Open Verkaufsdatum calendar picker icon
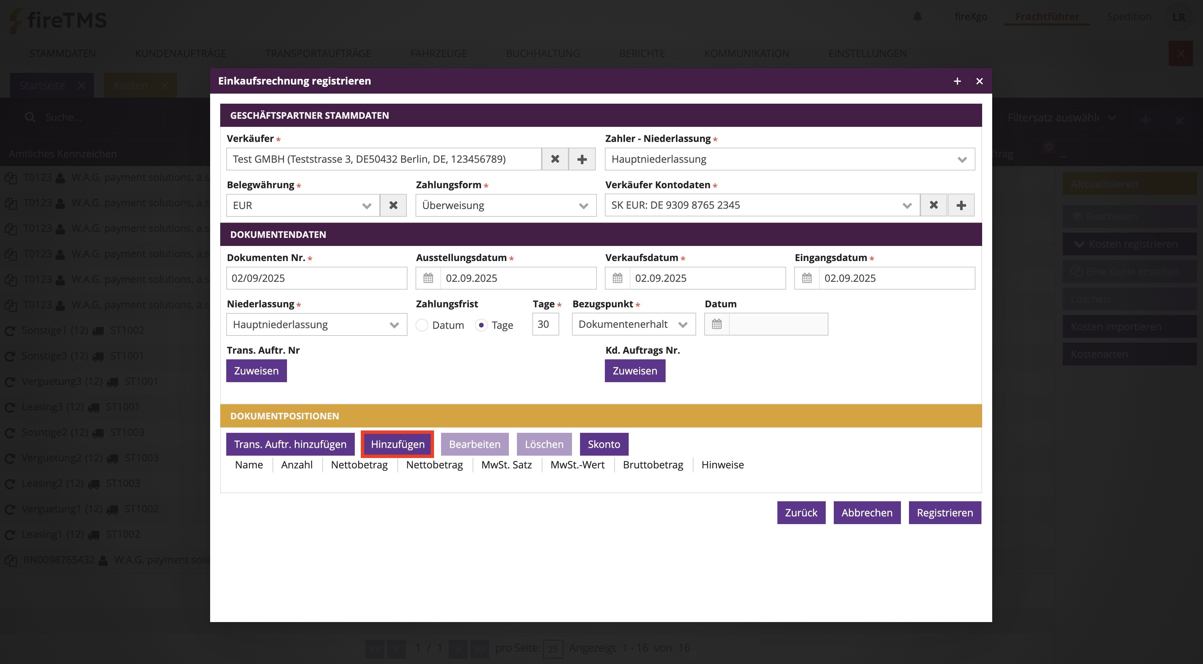Image resolution: width=1203 pixels, height=664 pixels. click(617, 278)
